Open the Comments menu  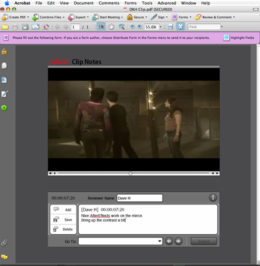109,3
